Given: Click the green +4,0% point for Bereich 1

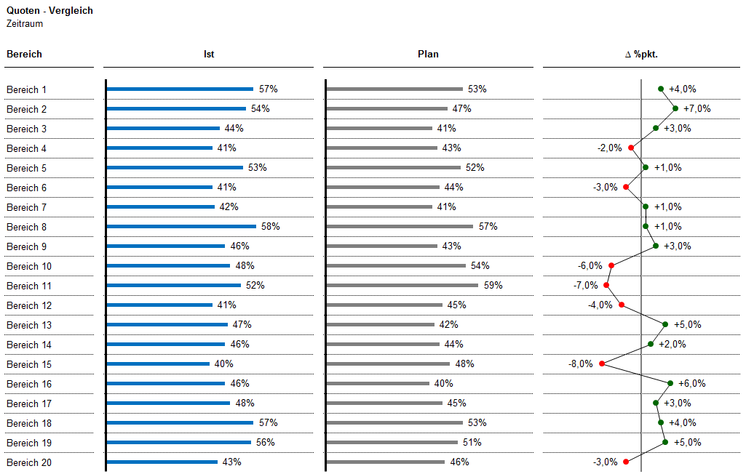Looking at the screenshot, I should [x=661, y=89].
